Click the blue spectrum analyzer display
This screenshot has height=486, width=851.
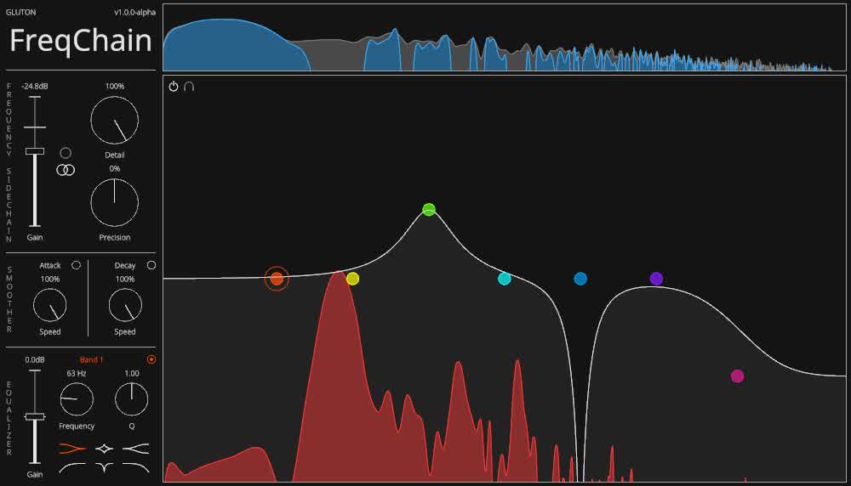pyautogui.click(x=504, y=37)
